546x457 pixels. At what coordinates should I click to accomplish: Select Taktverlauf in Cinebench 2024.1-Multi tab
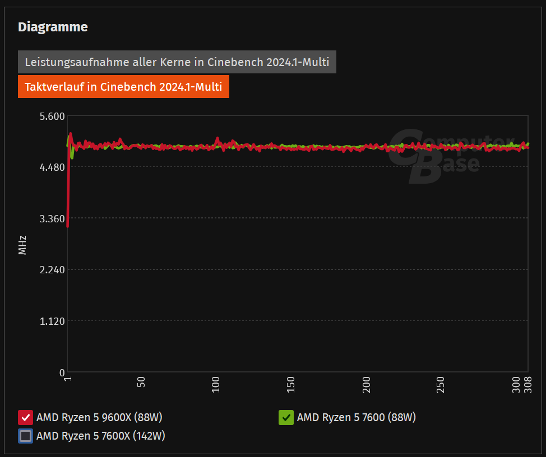click(123, 87)
